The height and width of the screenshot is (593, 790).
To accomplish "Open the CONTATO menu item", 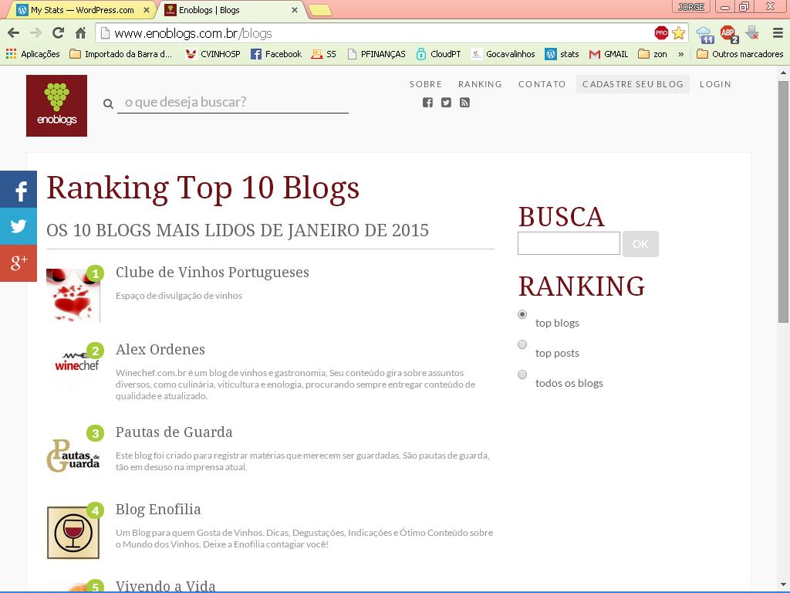I will [x=542, y=84].
